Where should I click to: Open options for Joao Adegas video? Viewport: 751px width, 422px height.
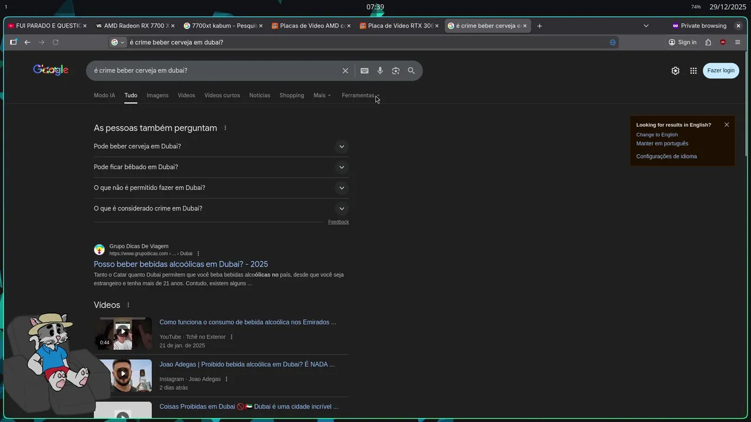[x=226, y=379]
